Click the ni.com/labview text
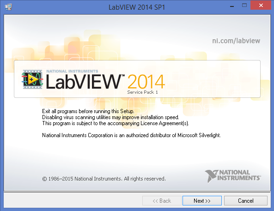The image size is (274, 211). coord(236,41)
